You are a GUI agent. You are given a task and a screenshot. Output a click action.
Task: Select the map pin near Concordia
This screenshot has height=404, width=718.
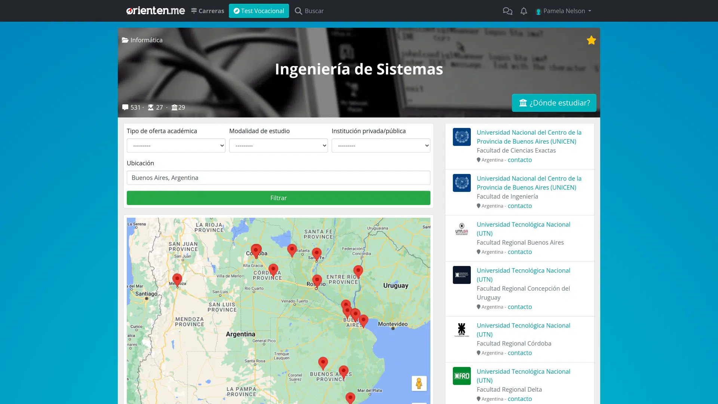[358, 272]
